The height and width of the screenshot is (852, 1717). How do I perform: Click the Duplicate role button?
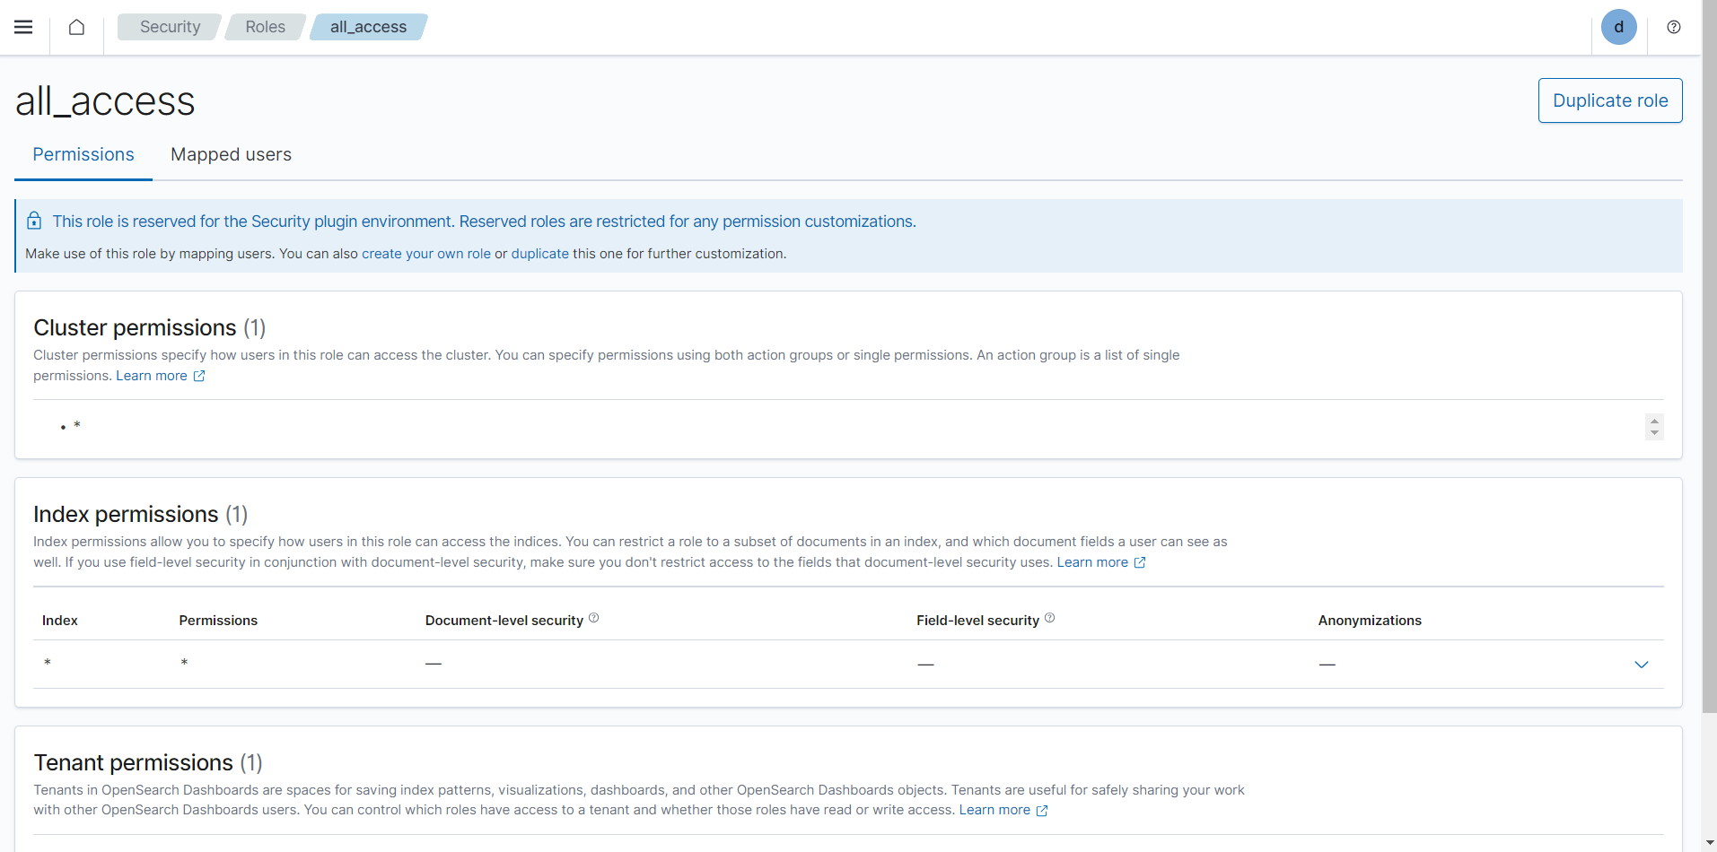(1609, 100)
